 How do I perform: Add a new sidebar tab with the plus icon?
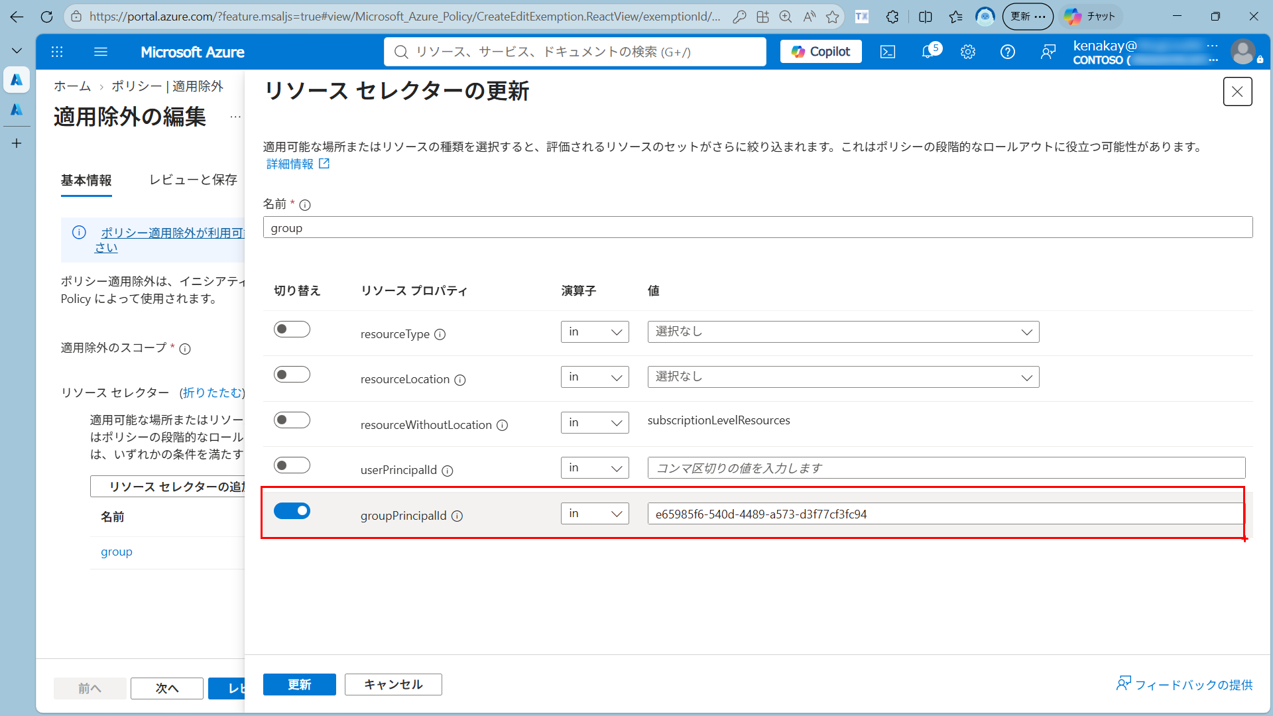coord(17,143)
